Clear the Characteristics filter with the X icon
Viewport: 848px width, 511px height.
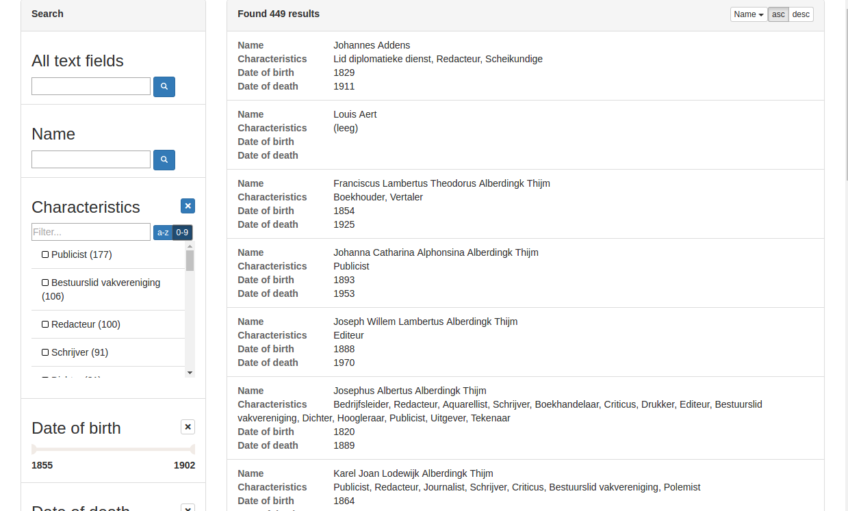click(x=188, y=206)
